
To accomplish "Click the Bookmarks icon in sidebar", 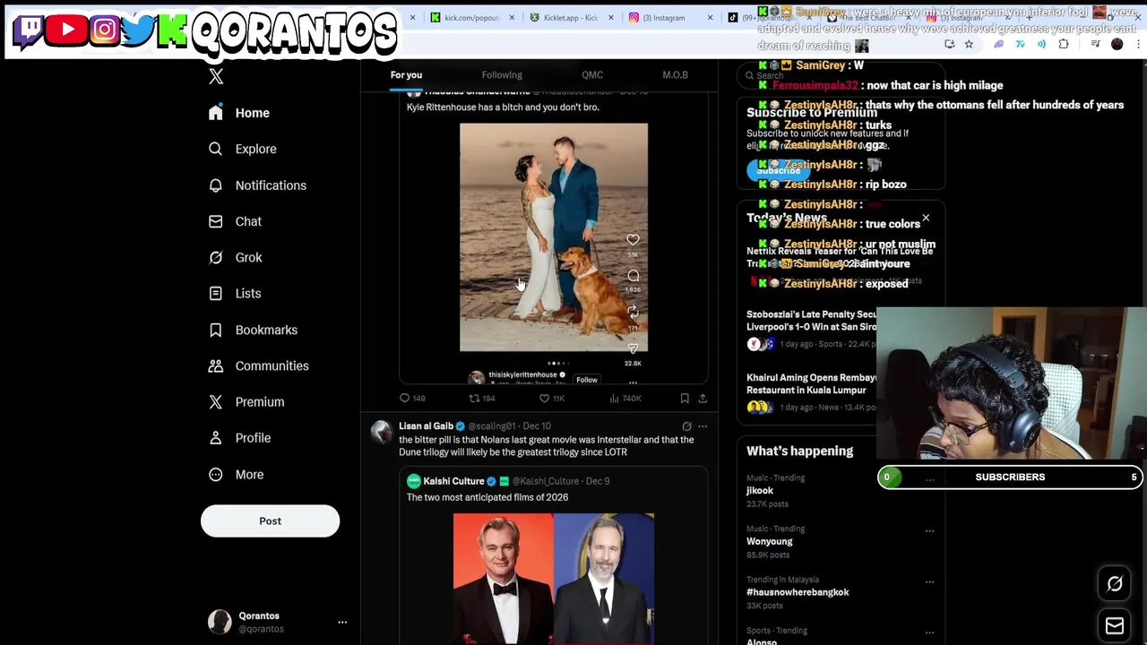I will click(x=215, y=330).
